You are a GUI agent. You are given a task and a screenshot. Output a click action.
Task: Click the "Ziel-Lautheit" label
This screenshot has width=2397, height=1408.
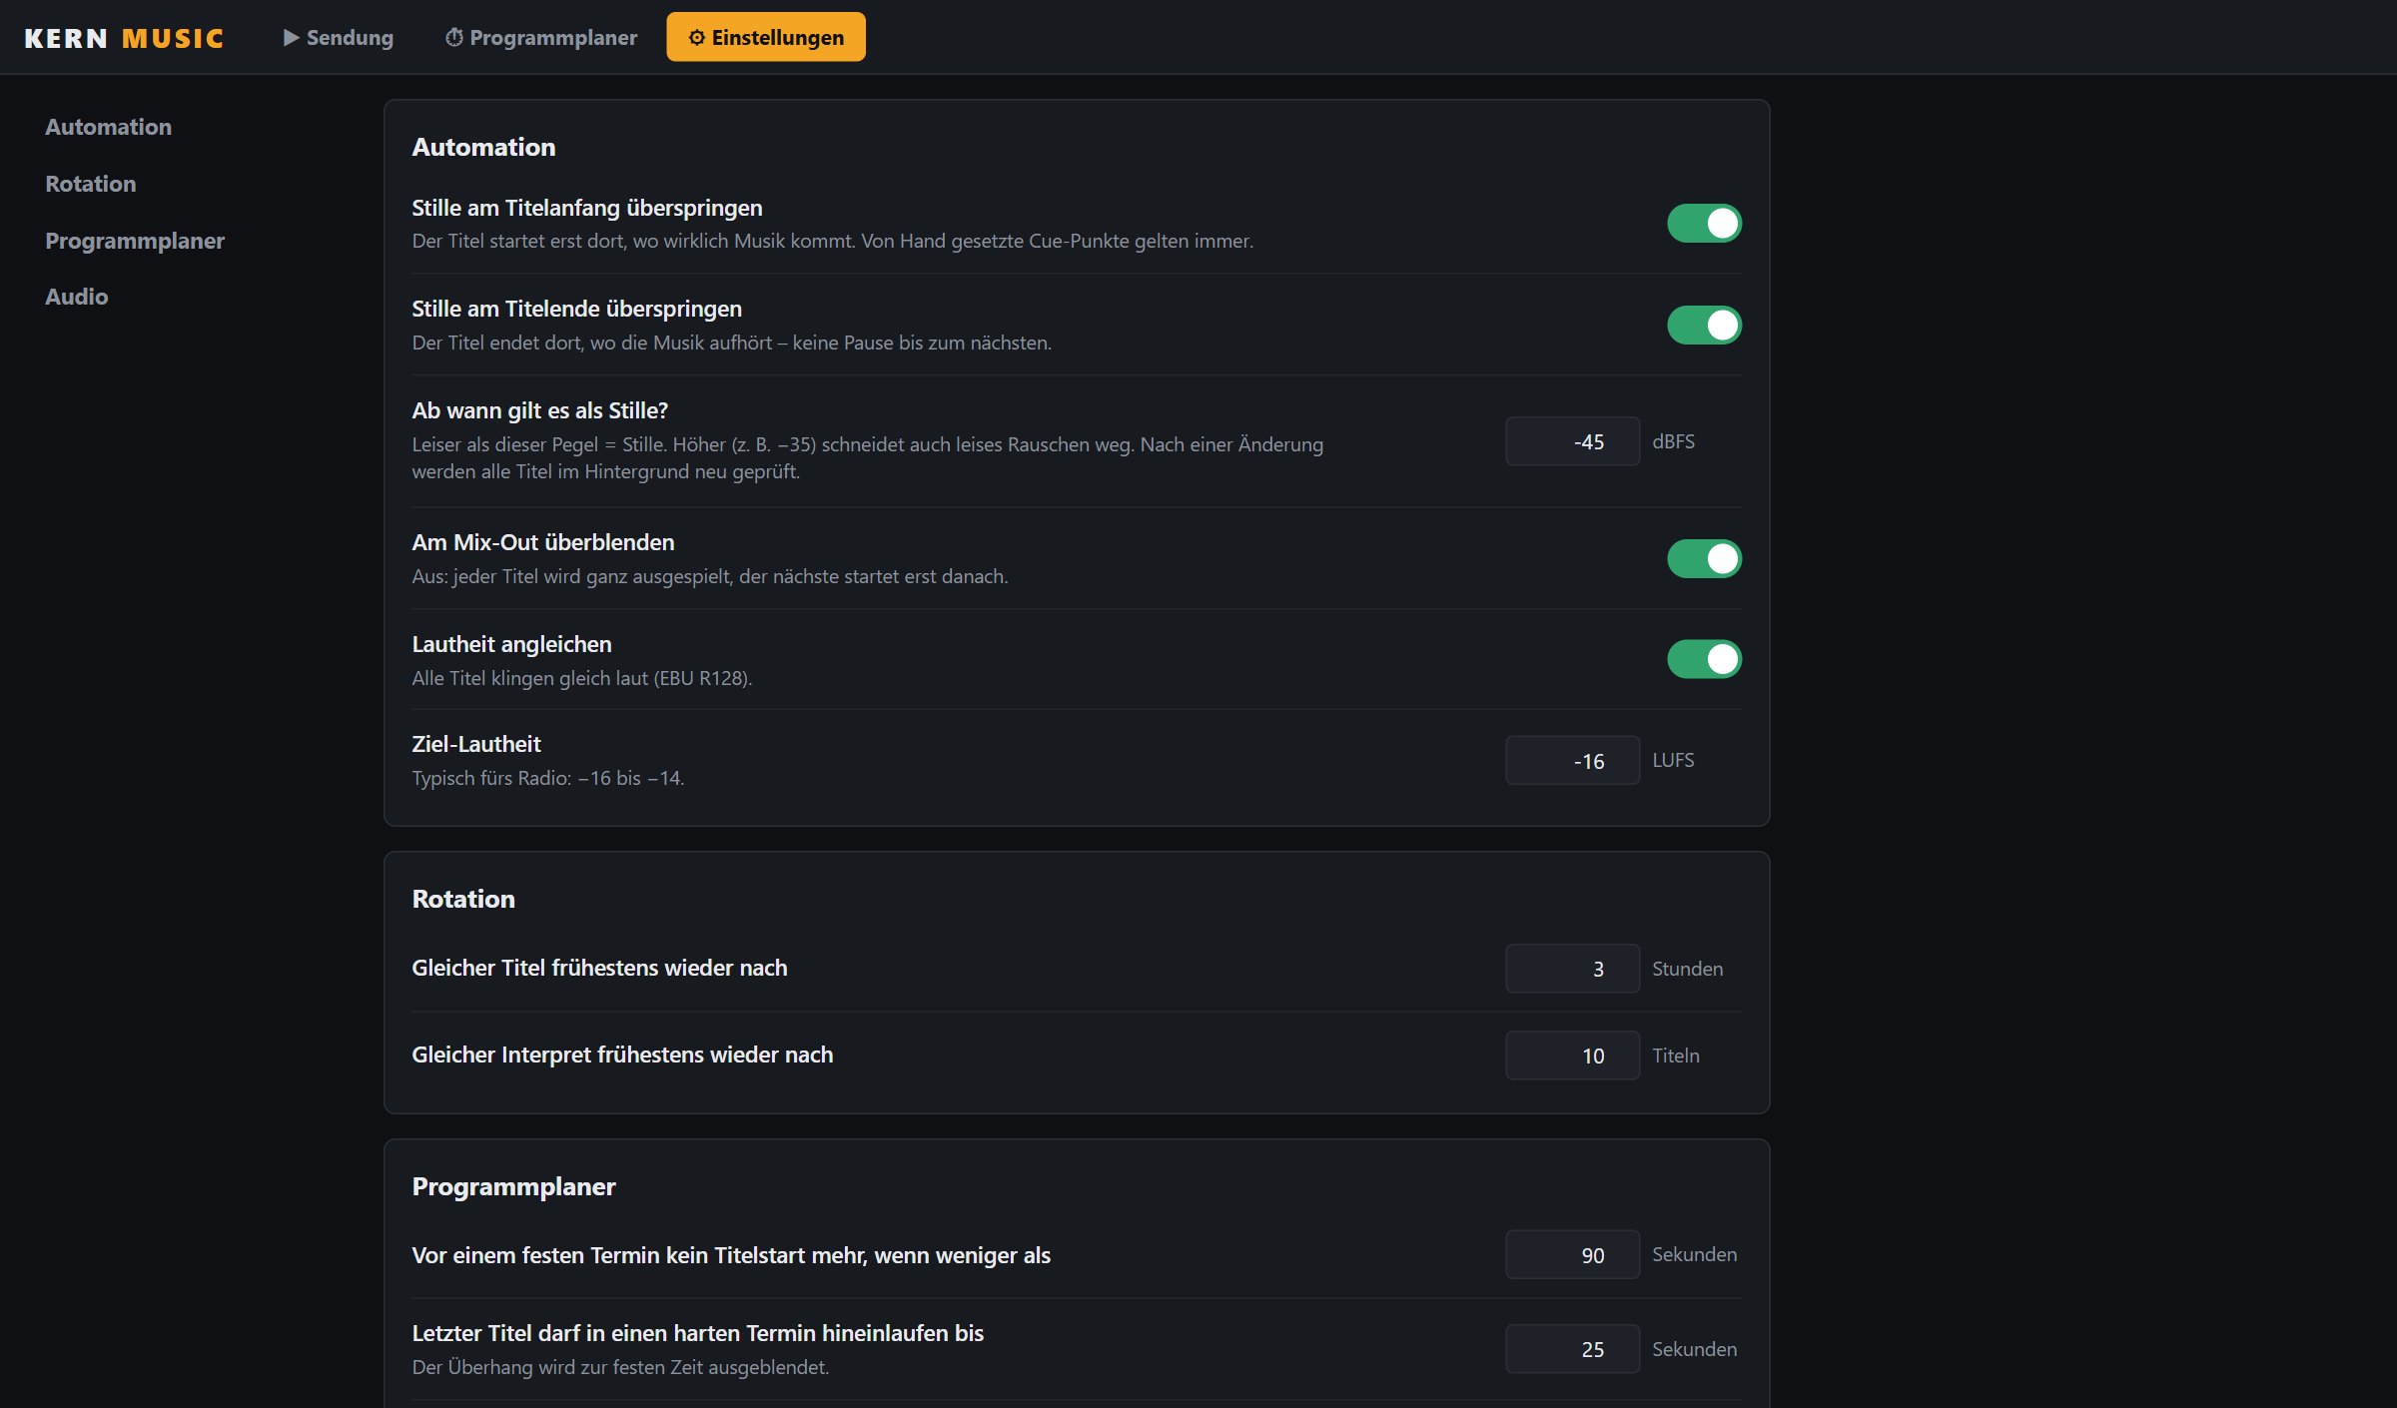(476, 744)
